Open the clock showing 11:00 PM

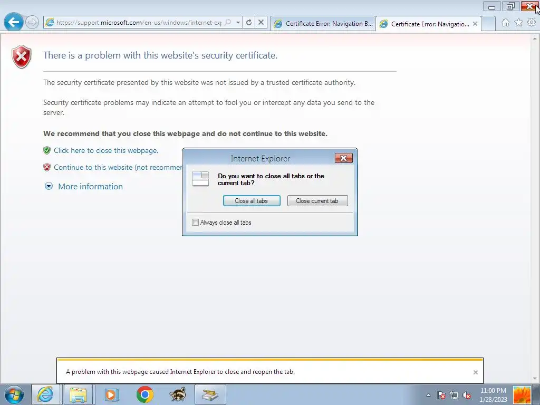tap(493, 395)
